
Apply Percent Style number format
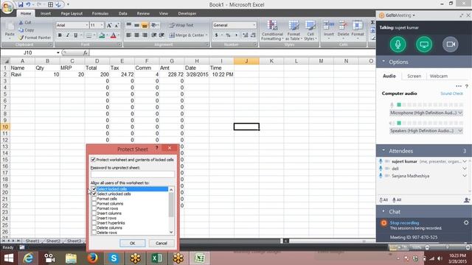pos(228,35)
